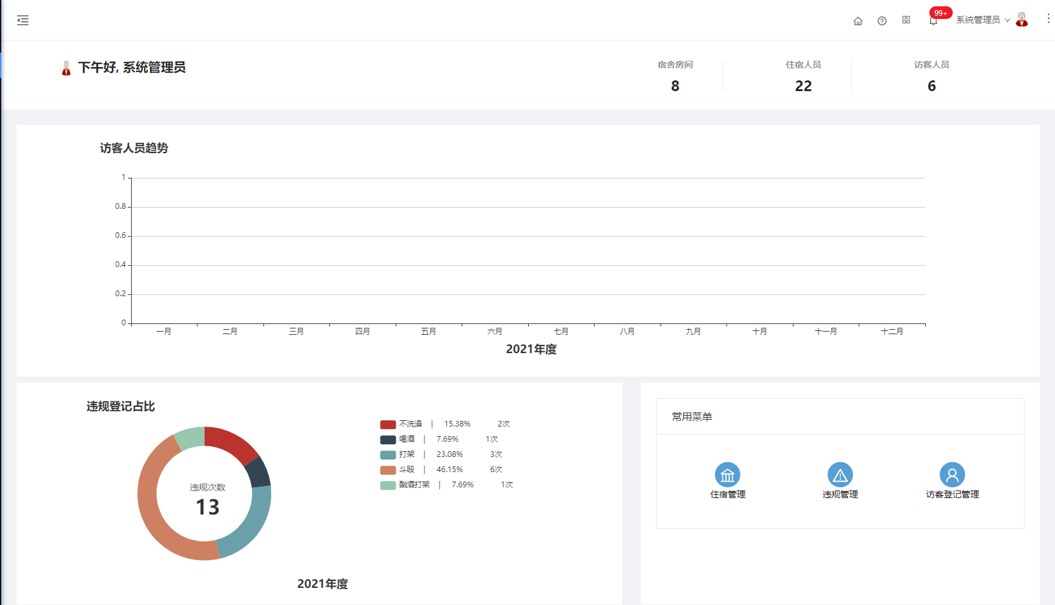Collapse the sidebar with the menu-fold icon
1055x605 pixels.
[x=23, y=20]
